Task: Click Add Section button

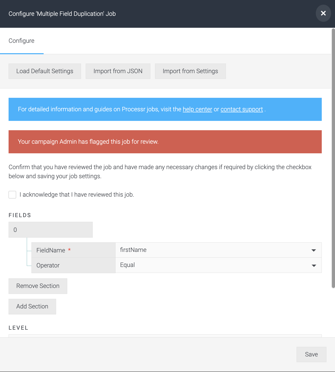Action: click(32, 306)
